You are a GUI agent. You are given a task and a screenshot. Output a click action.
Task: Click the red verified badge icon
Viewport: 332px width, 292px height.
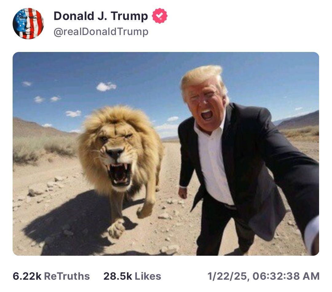tap(160, 16)
